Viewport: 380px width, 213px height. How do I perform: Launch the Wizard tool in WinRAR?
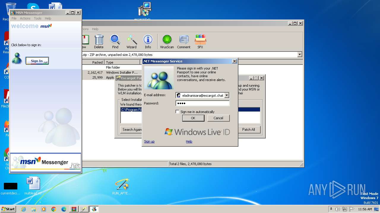[x=132, y=41]
